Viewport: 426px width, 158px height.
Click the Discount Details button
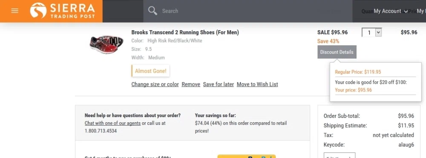[337, 52]
